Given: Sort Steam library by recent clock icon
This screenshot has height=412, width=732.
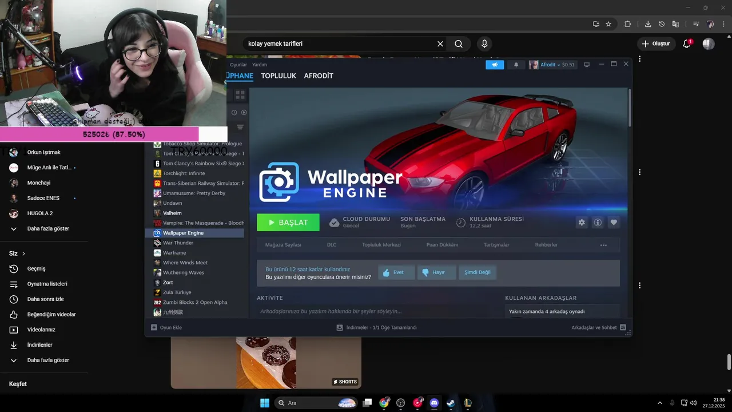Looking at the screenshot, I should [x=234, y=113].
